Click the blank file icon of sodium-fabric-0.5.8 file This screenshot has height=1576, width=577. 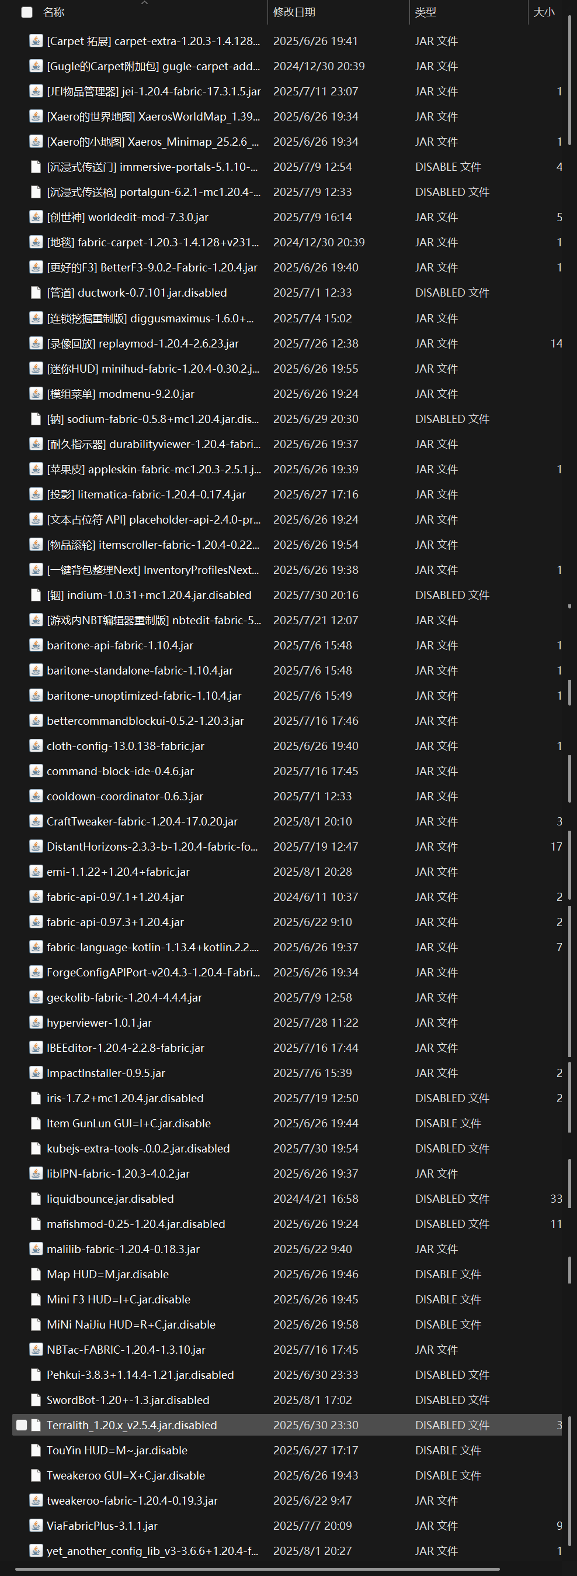(36, 418)
